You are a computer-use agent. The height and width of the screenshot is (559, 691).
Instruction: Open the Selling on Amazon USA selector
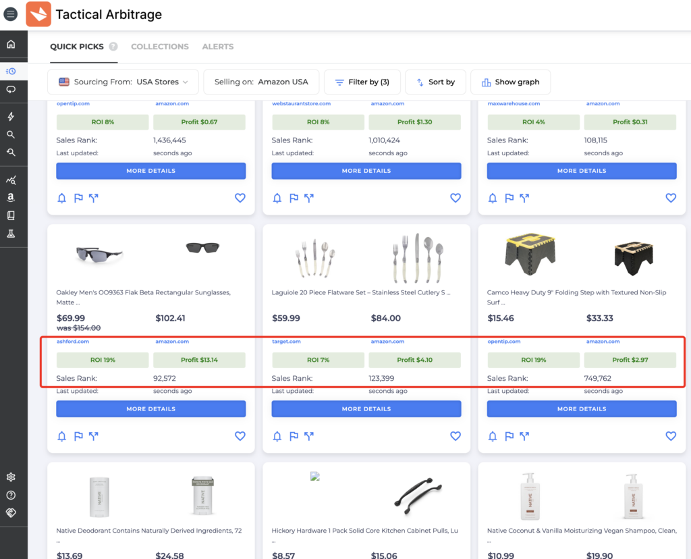(261, 82)
